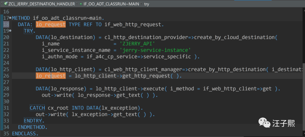Click the 'ZJERRY_API' string literal
This screenshot has height=137, width=305.
(137, 44)
